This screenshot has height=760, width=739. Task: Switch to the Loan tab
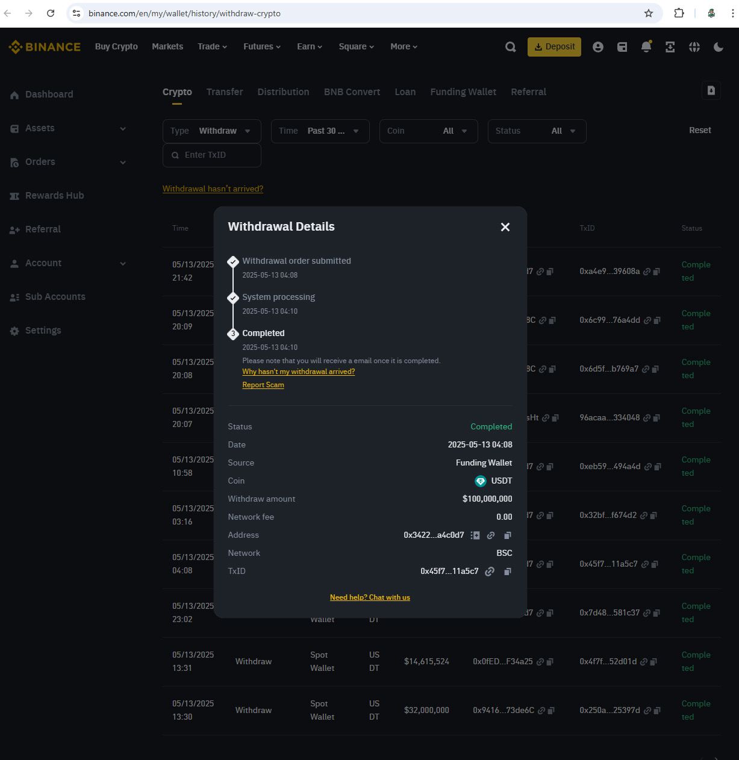405,92
